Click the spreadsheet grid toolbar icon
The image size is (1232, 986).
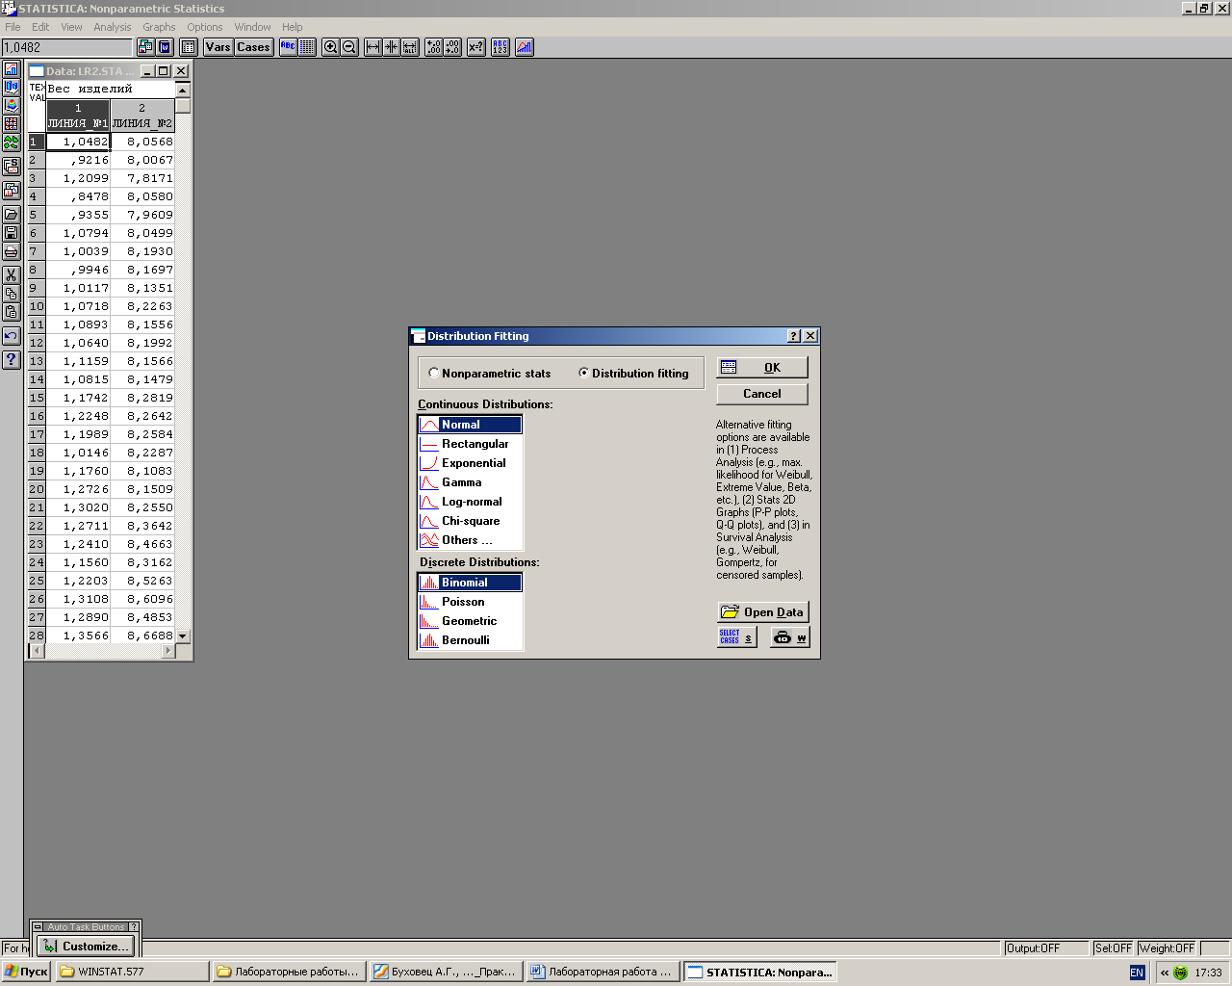(189, 47)
